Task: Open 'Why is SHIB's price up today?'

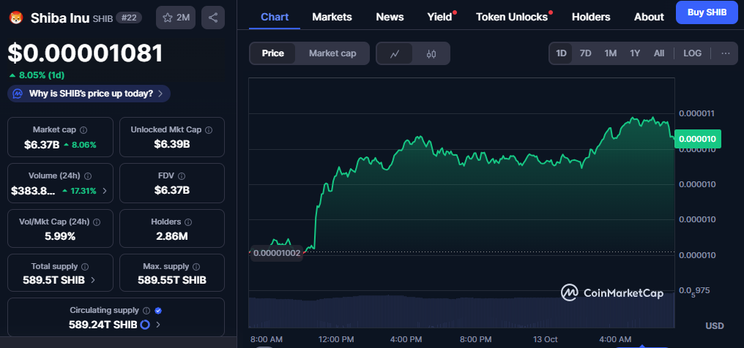Action: click(89, 94)
